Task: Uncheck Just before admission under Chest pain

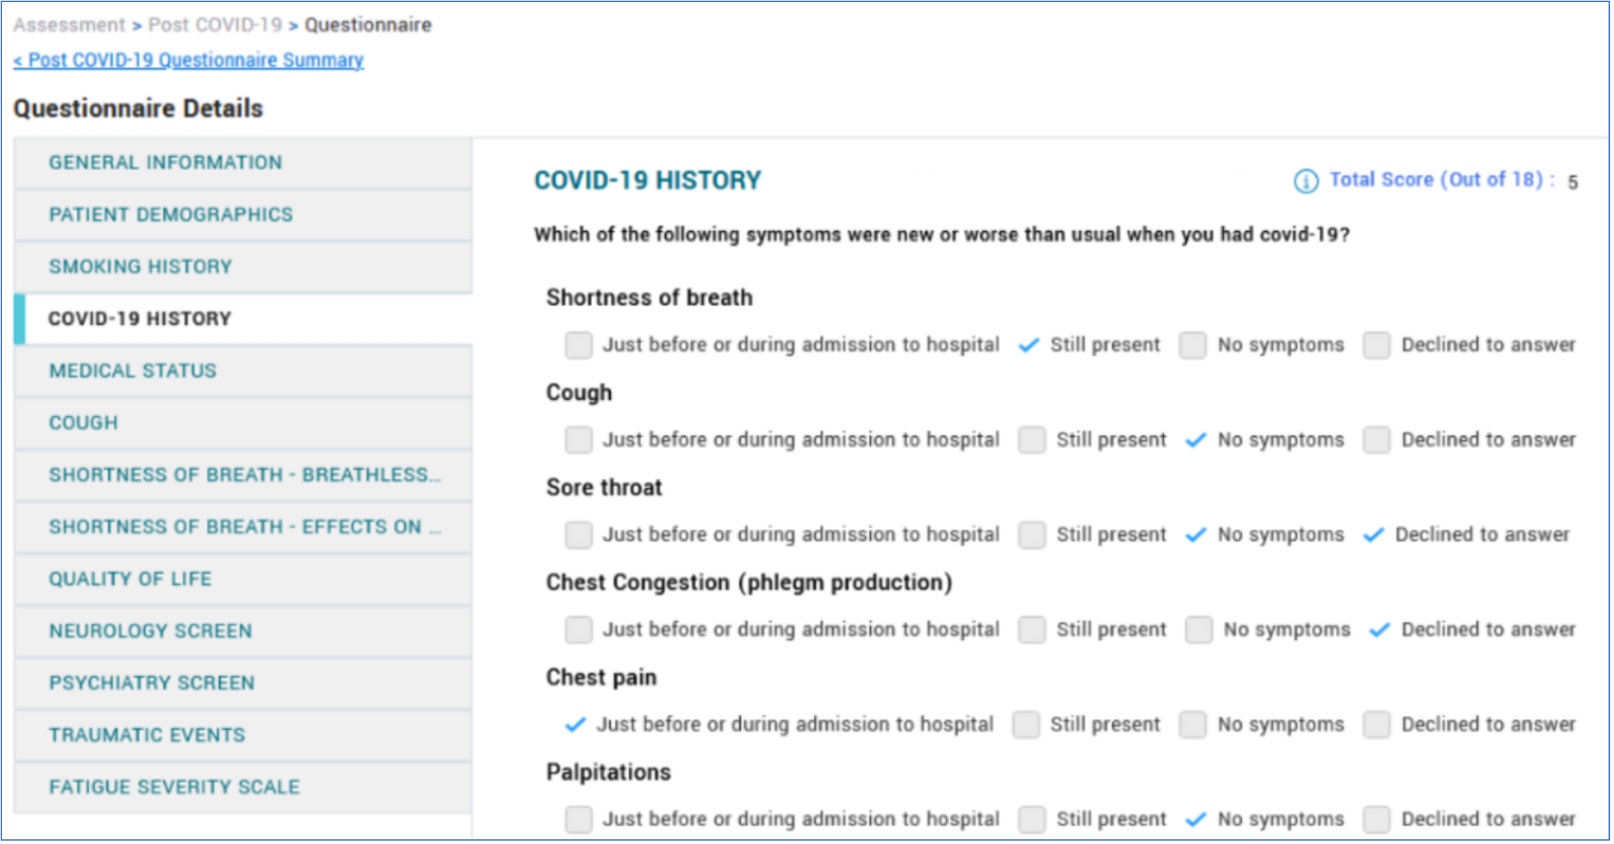Action: pos(575,725)
